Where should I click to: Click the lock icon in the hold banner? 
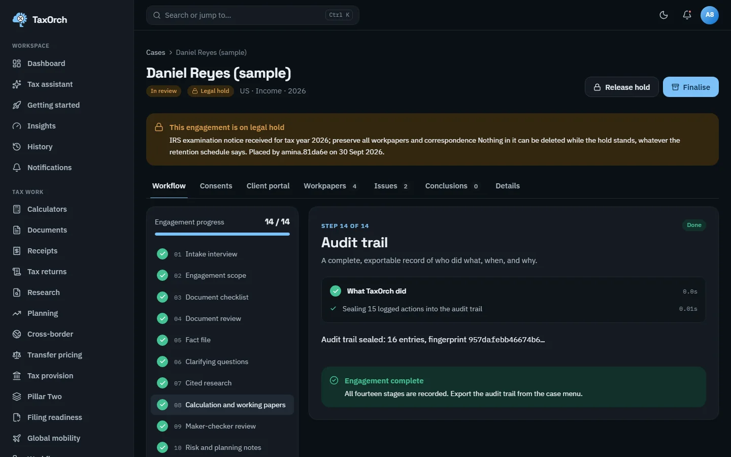[159, 127]
